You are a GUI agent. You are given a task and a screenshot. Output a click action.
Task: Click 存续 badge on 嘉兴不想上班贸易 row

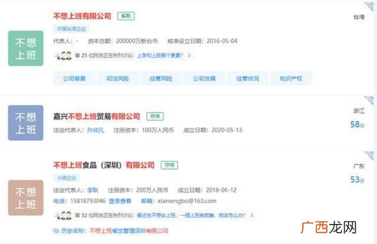[155, 117]
